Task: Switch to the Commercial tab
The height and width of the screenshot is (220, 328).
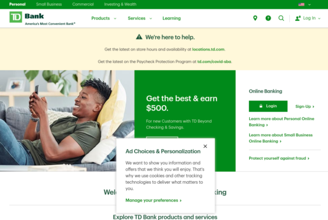Action: 83,4
